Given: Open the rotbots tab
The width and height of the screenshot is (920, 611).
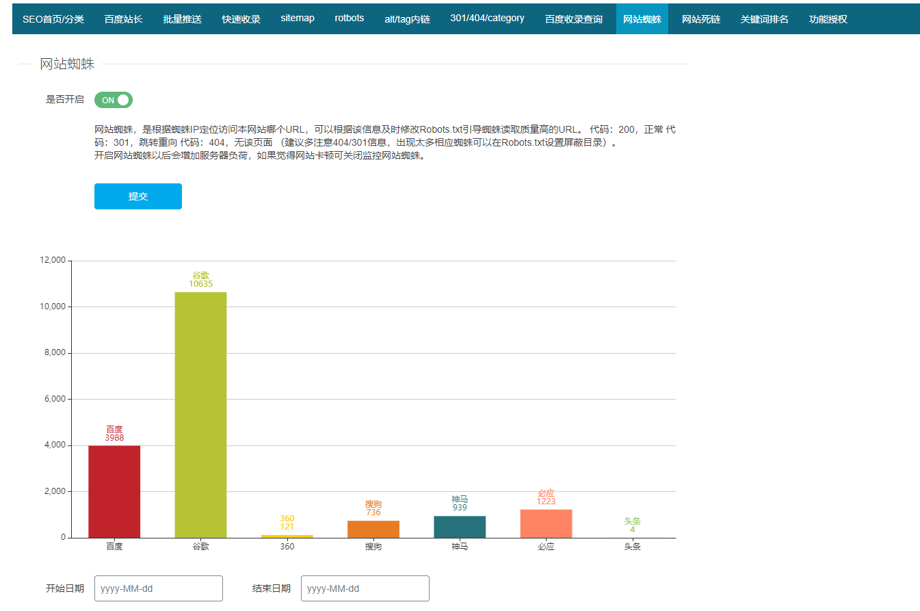Looking at the screenshot, I should click(349, 18).
